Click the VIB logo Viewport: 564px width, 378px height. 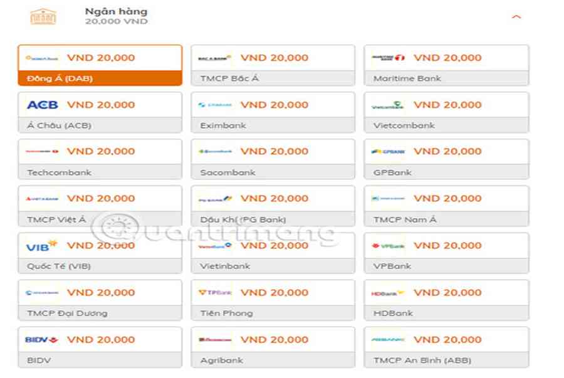(42, 245)
